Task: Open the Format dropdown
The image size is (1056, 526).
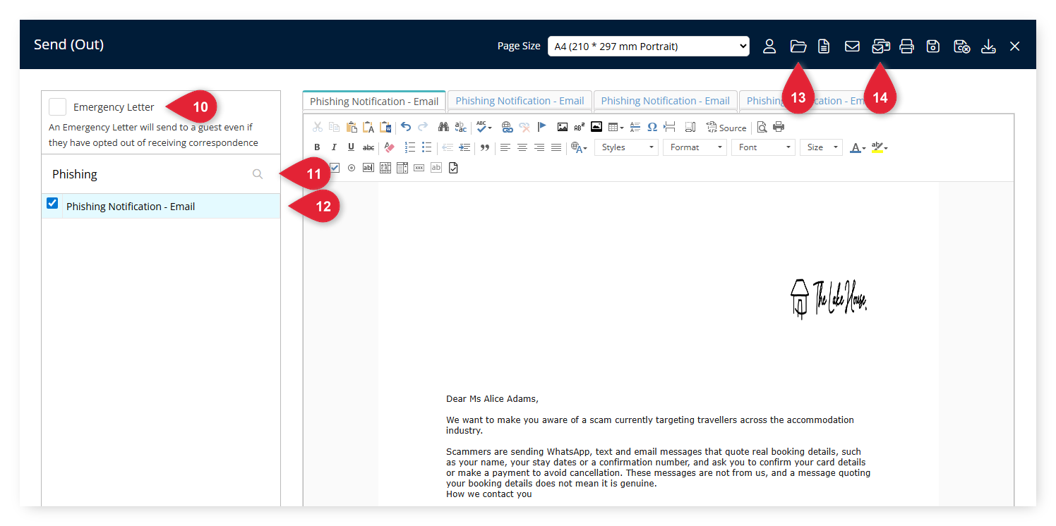Action: (695, 147)
